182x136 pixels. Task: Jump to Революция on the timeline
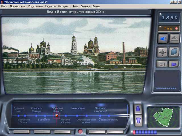pos(77,108)
